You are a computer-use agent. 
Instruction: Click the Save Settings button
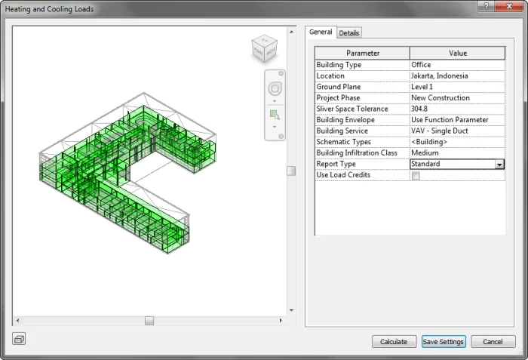443,342
